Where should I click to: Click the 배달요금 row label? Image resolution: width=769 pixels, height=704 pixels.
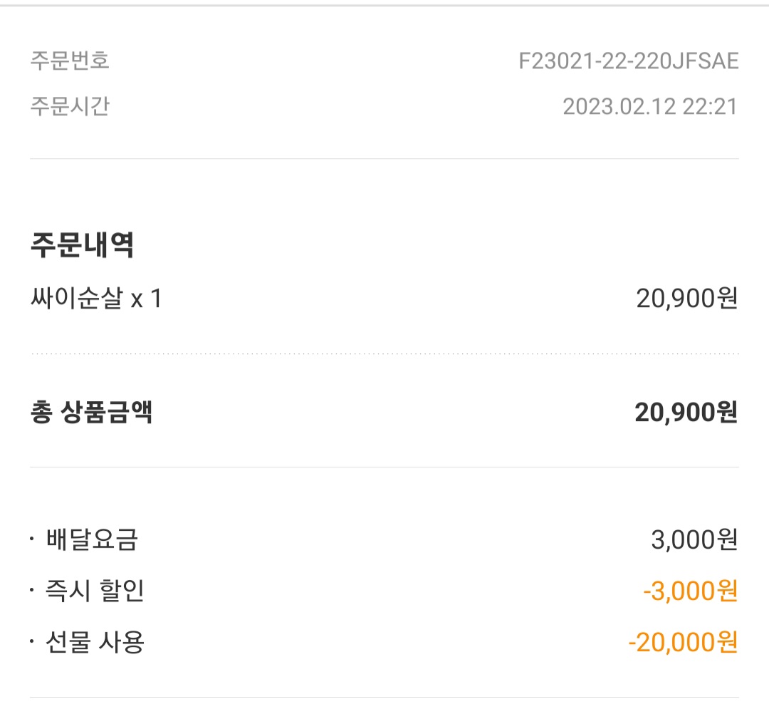[92, 539]
